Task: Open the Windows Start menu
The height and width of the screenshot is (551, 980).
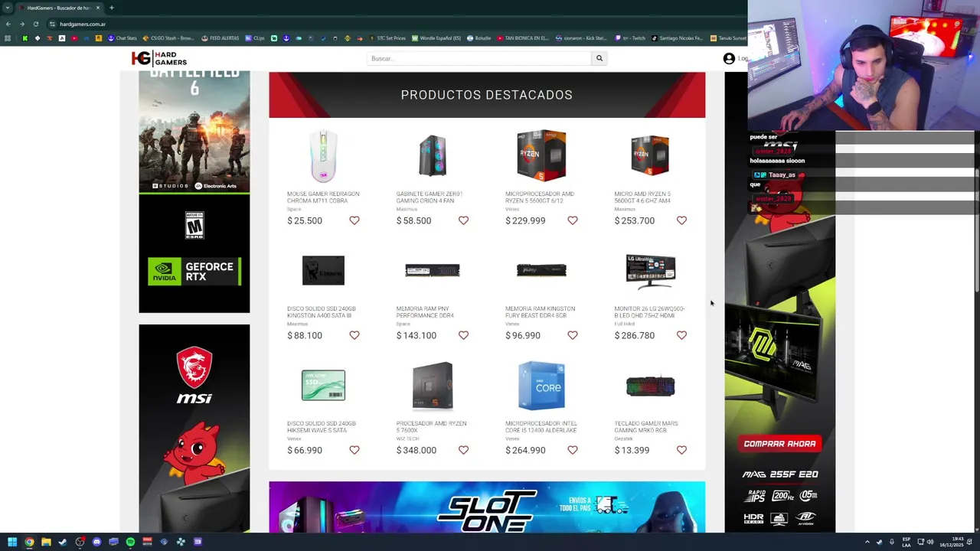Action: pos(12,542)
